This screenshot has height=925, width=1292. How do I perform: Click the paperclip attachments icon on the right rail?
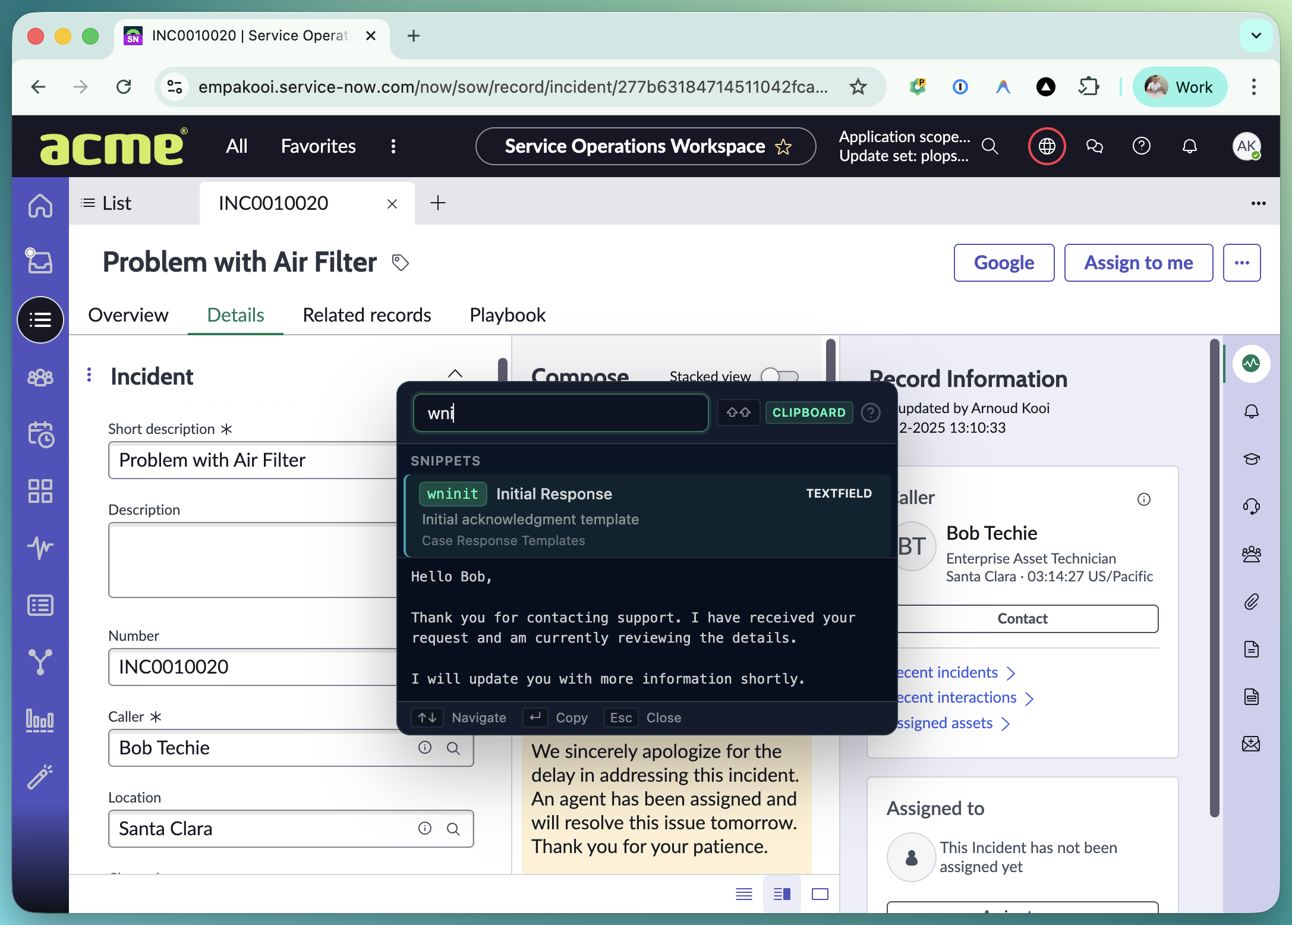tap(1251, 602)
